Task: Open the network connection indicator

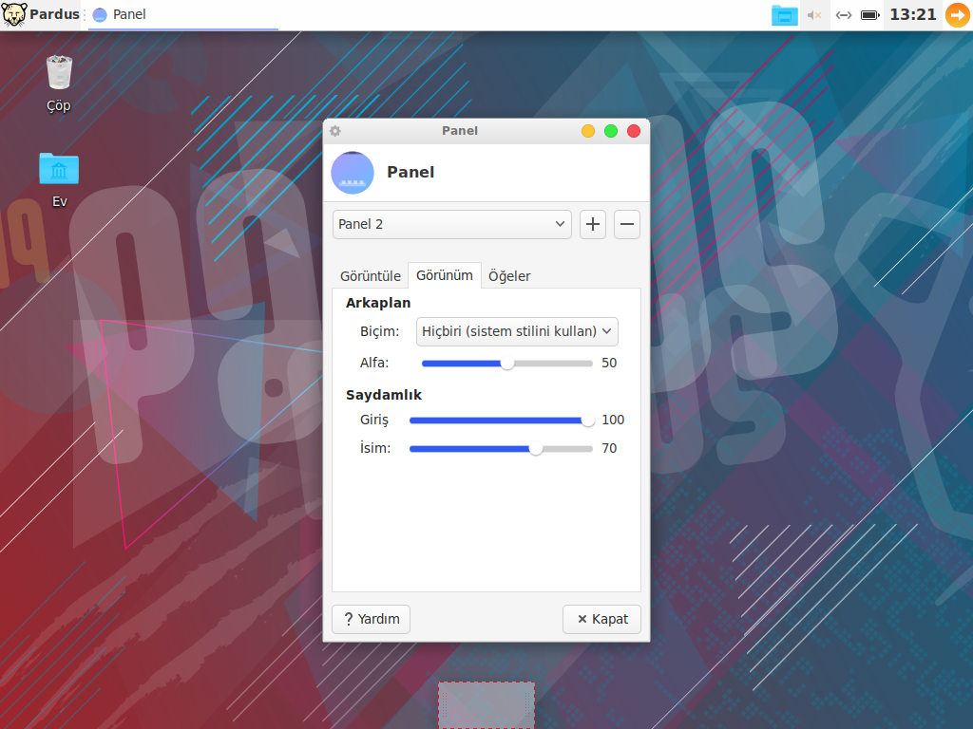Action: coord(844,15)
